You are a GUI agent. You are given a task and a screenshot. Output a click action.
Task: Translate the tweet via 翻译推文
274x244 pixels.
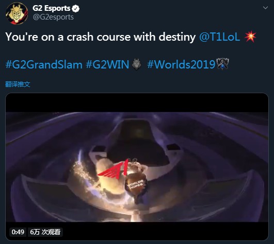click(18, 84)
